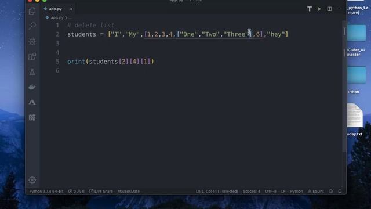Open the Azure view in activity bar

tap(32, 102)
